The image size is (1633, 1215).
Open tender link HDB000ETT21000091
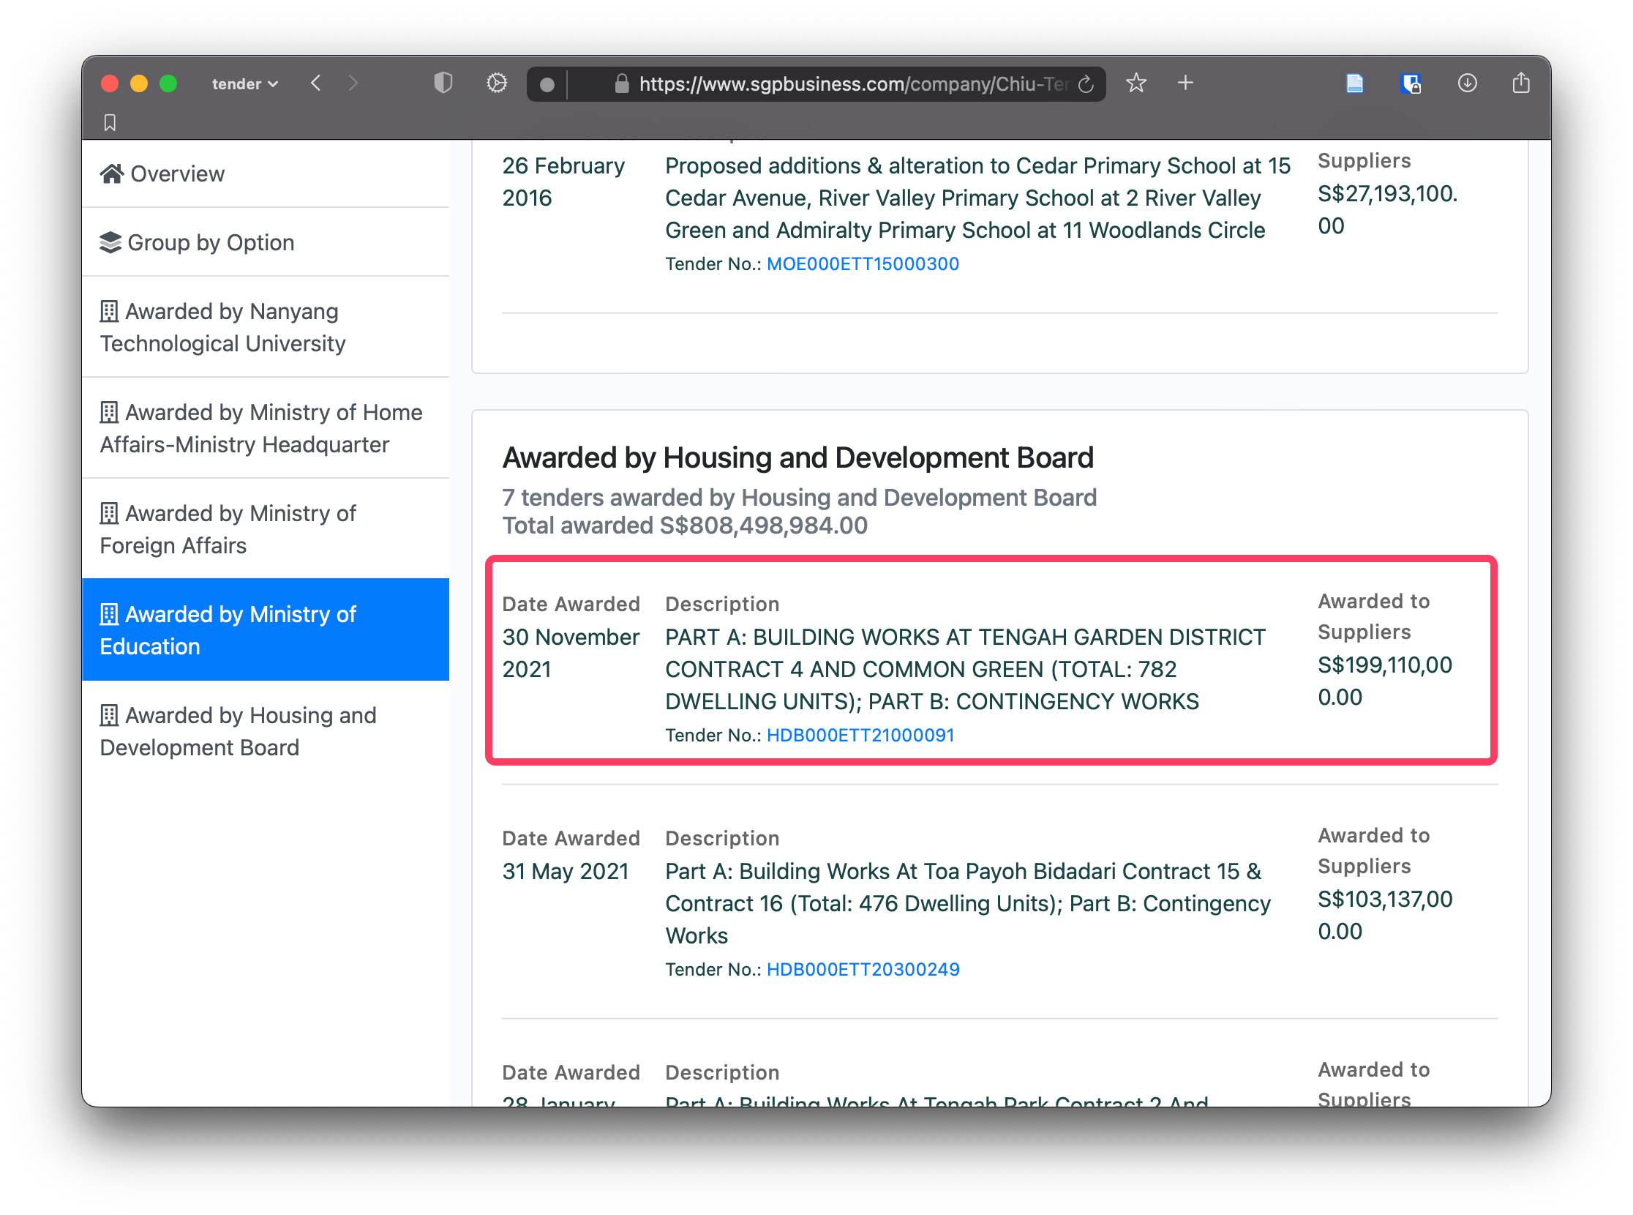point(860,736)
